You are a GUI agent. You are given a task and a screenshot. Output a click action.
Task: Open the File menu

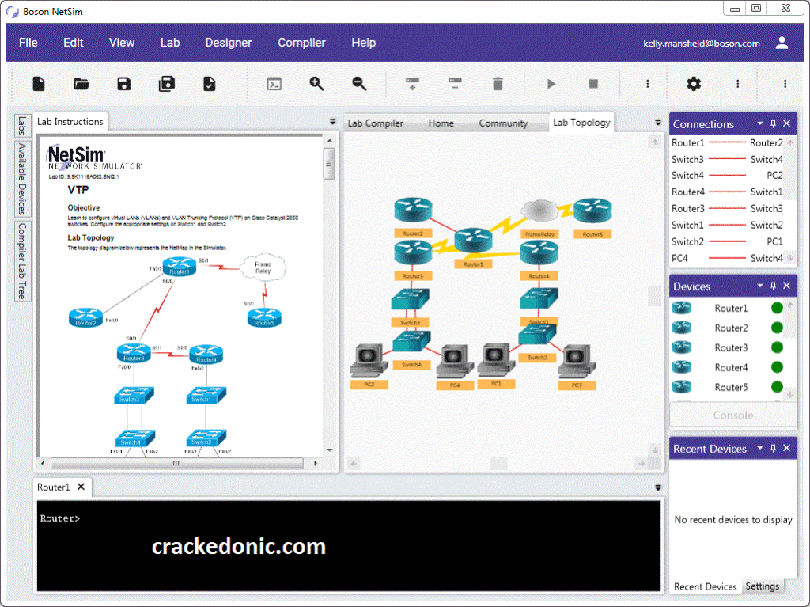(28, 43)
